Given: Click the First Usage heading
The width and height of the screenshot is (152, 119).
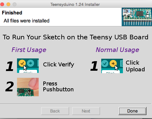Looking at the screenshot, I should click(29, 50).
